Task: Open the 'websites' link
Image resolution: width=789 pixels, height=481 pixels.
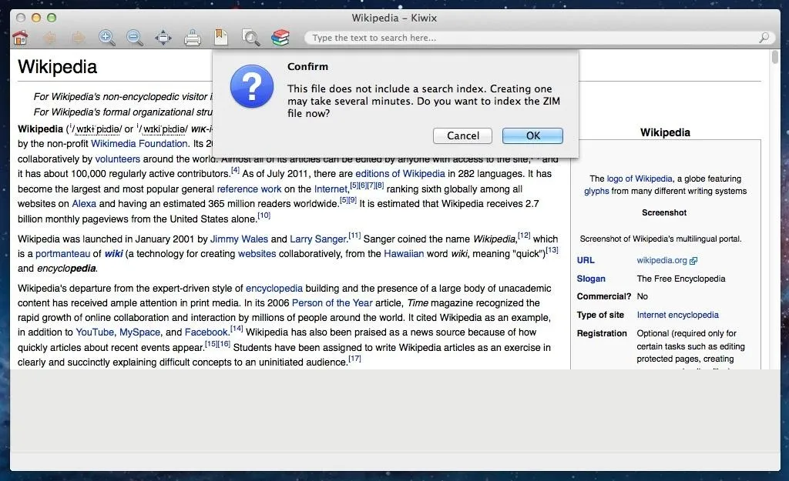Action: 257,254
